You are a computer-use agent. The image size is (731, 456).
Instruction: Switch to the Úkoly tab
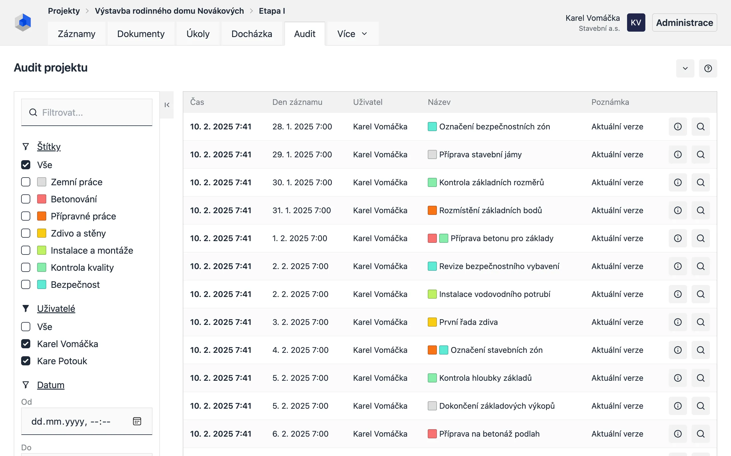point(198,34)
